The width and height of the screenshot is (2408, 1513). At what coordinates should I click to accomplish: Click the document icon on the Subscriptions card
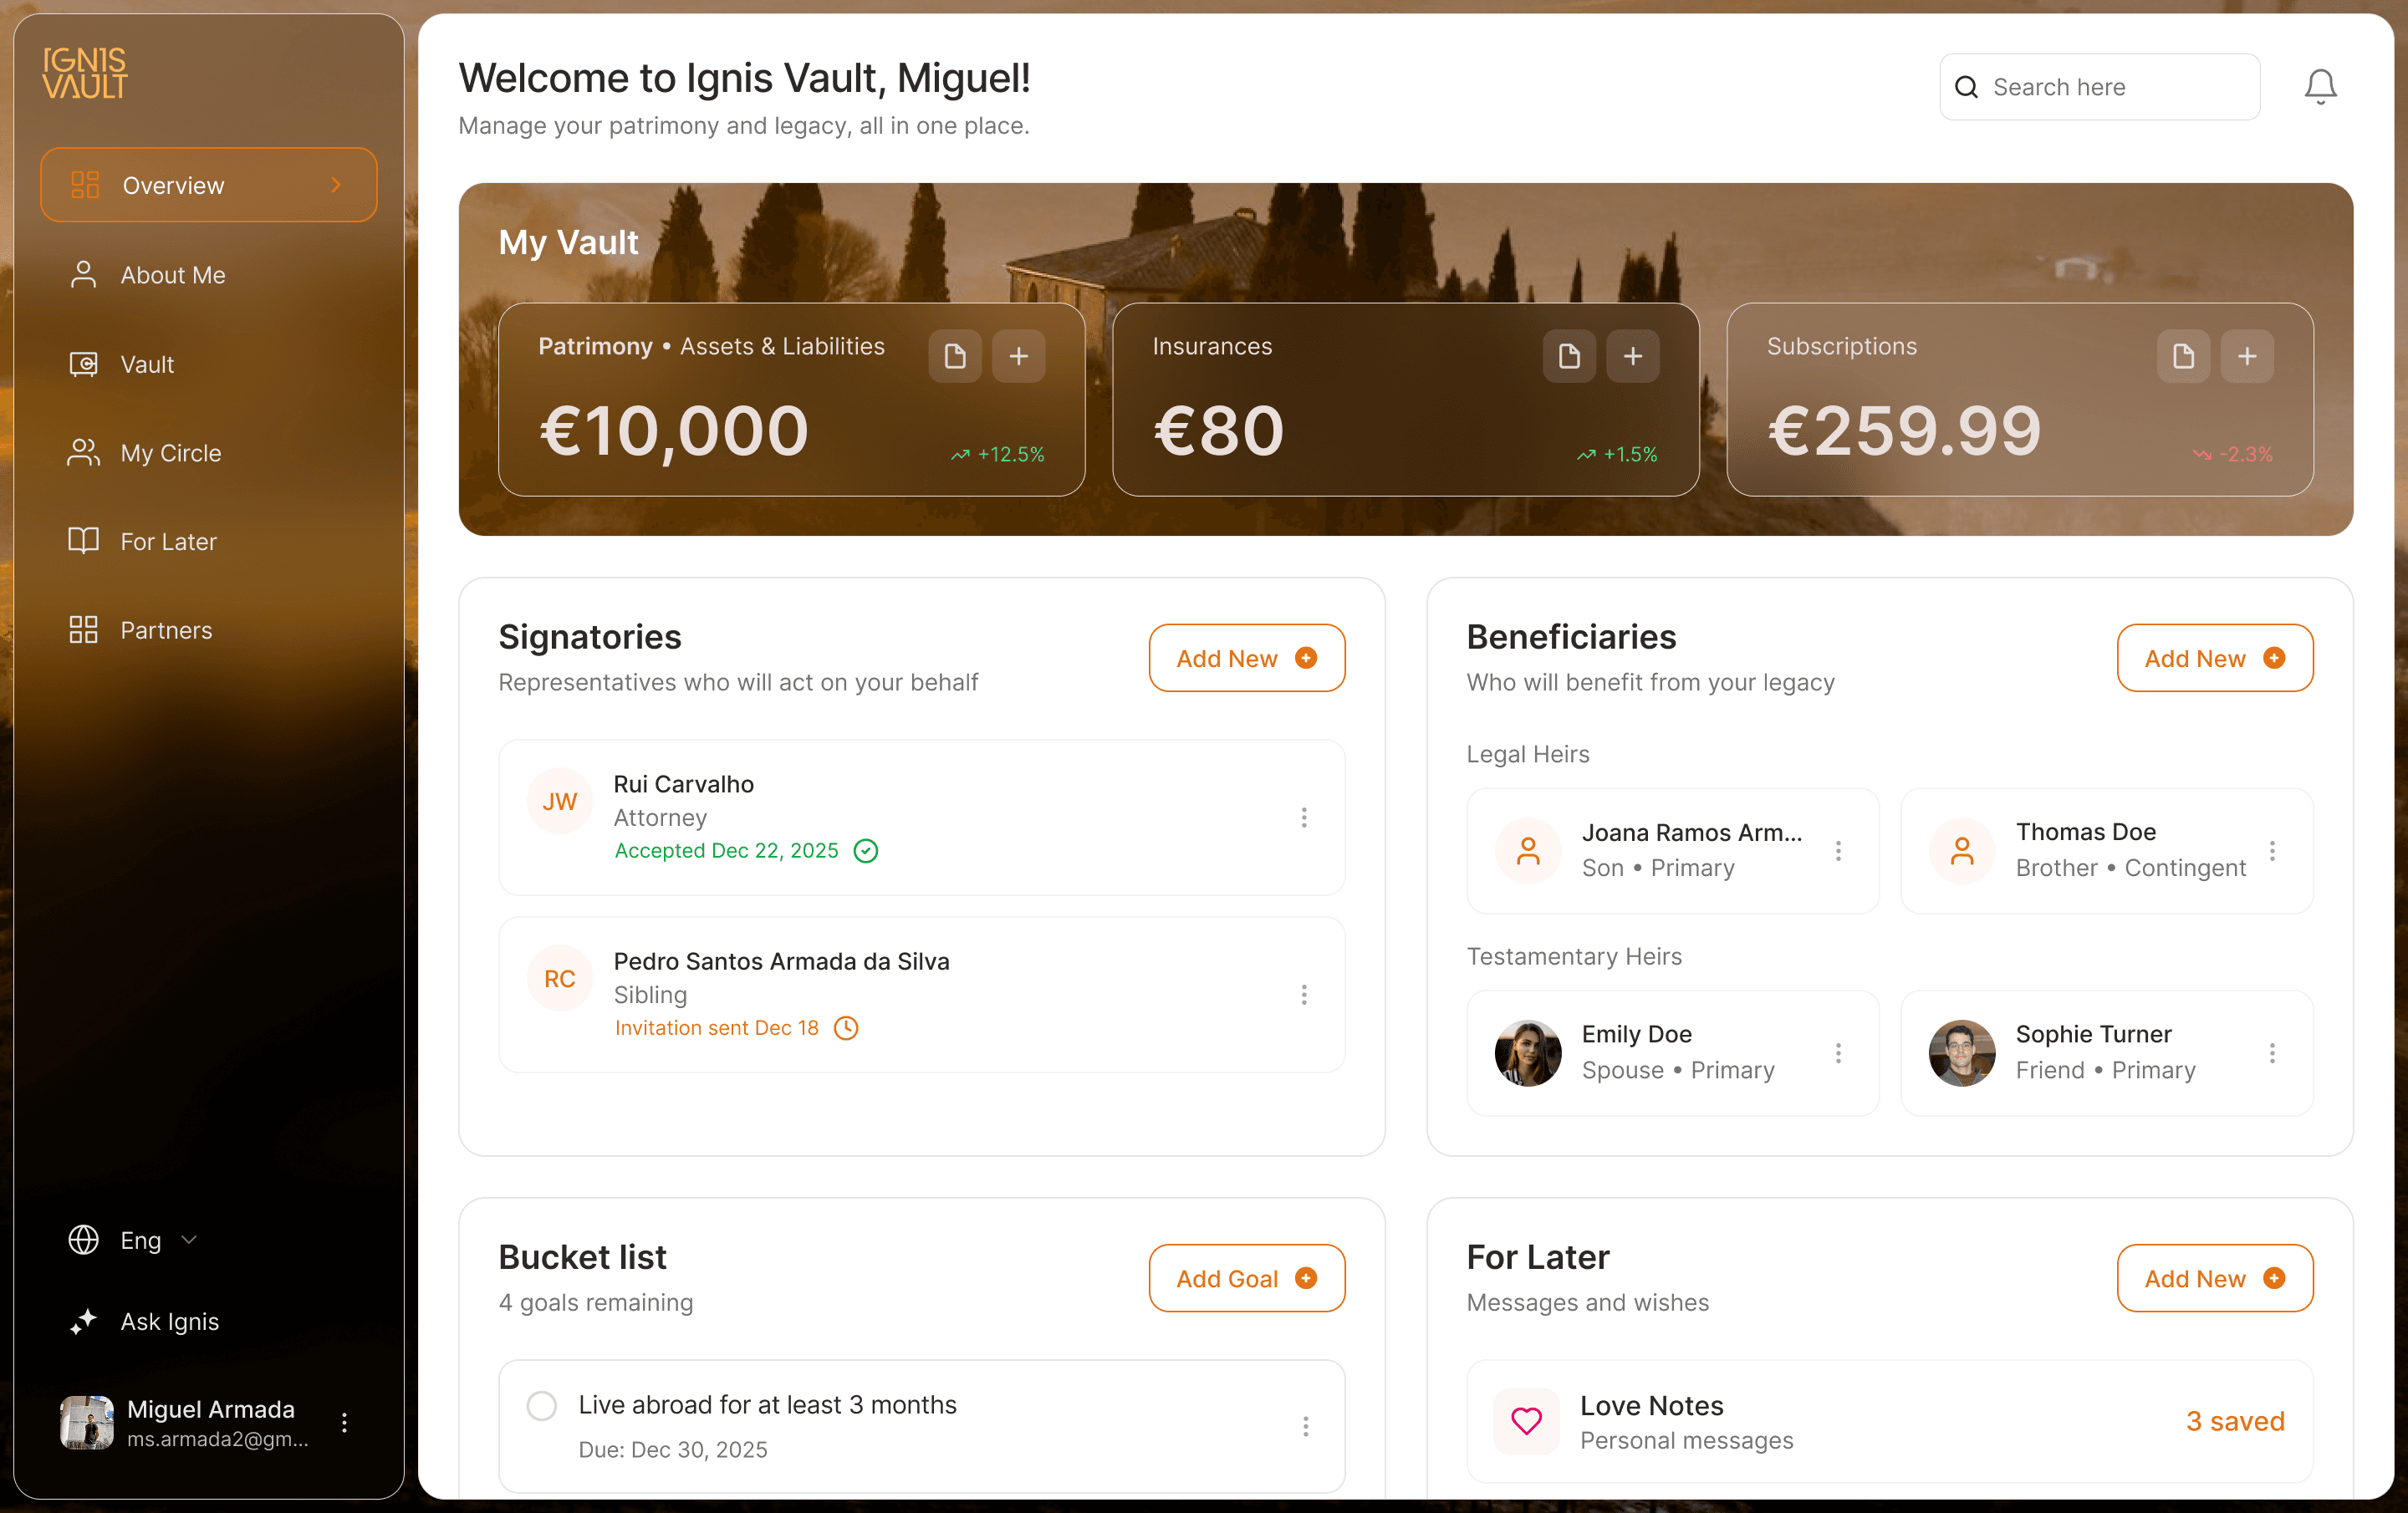click(x=2183, y=356)
